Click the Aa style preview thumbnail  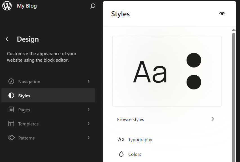click(167, 71)
